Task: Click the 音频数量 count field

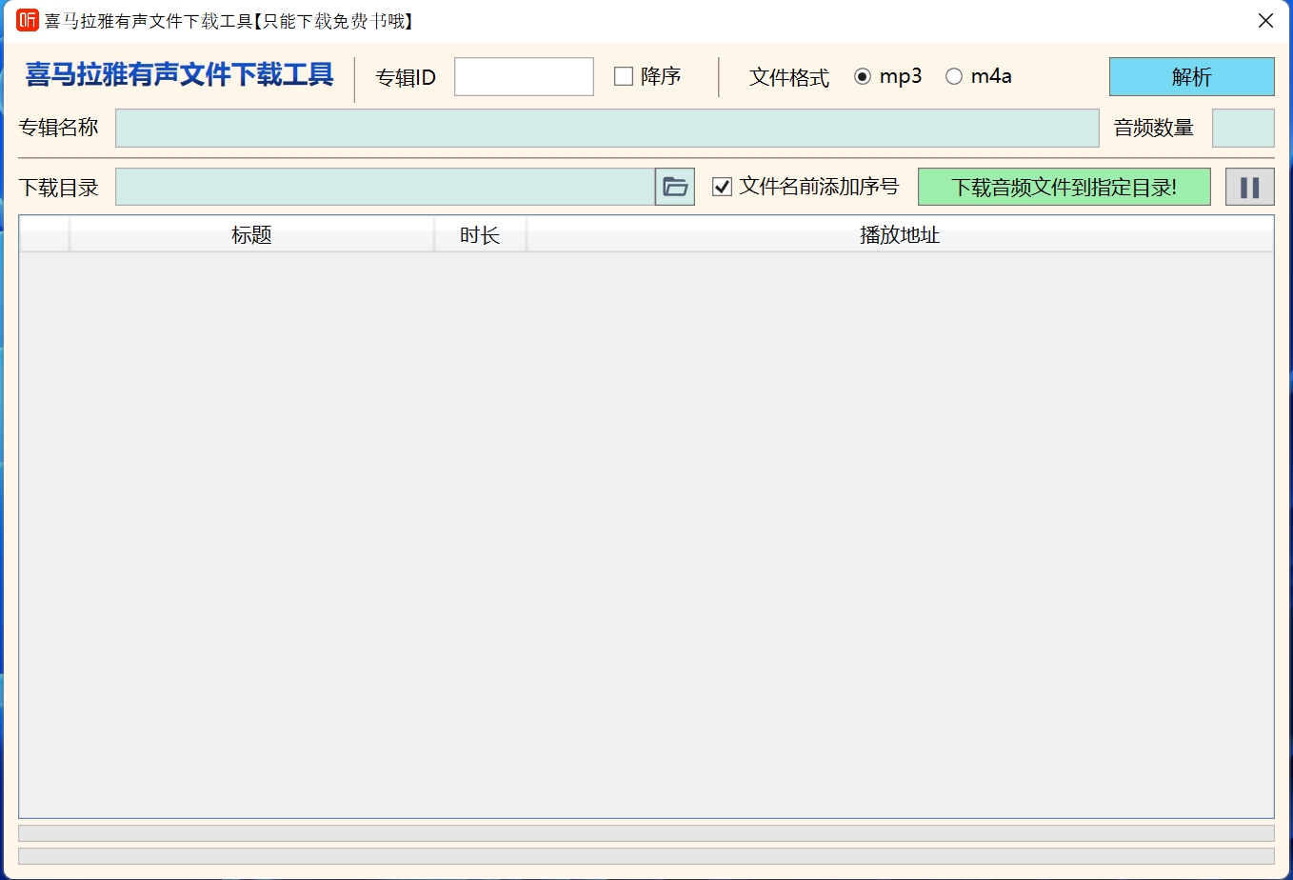Action: 1243,128
